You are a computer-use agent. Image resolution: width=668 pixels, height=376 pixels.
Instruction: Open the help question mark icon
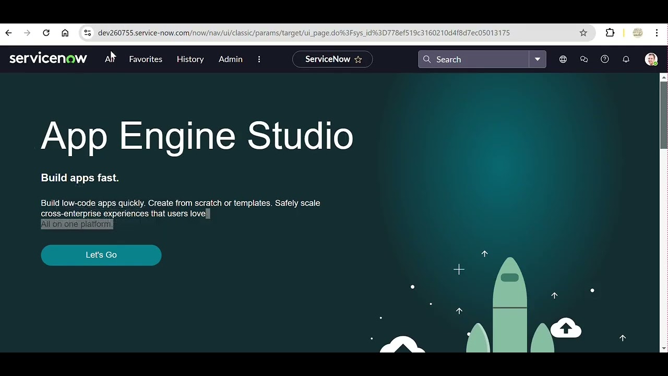point(605,59)
